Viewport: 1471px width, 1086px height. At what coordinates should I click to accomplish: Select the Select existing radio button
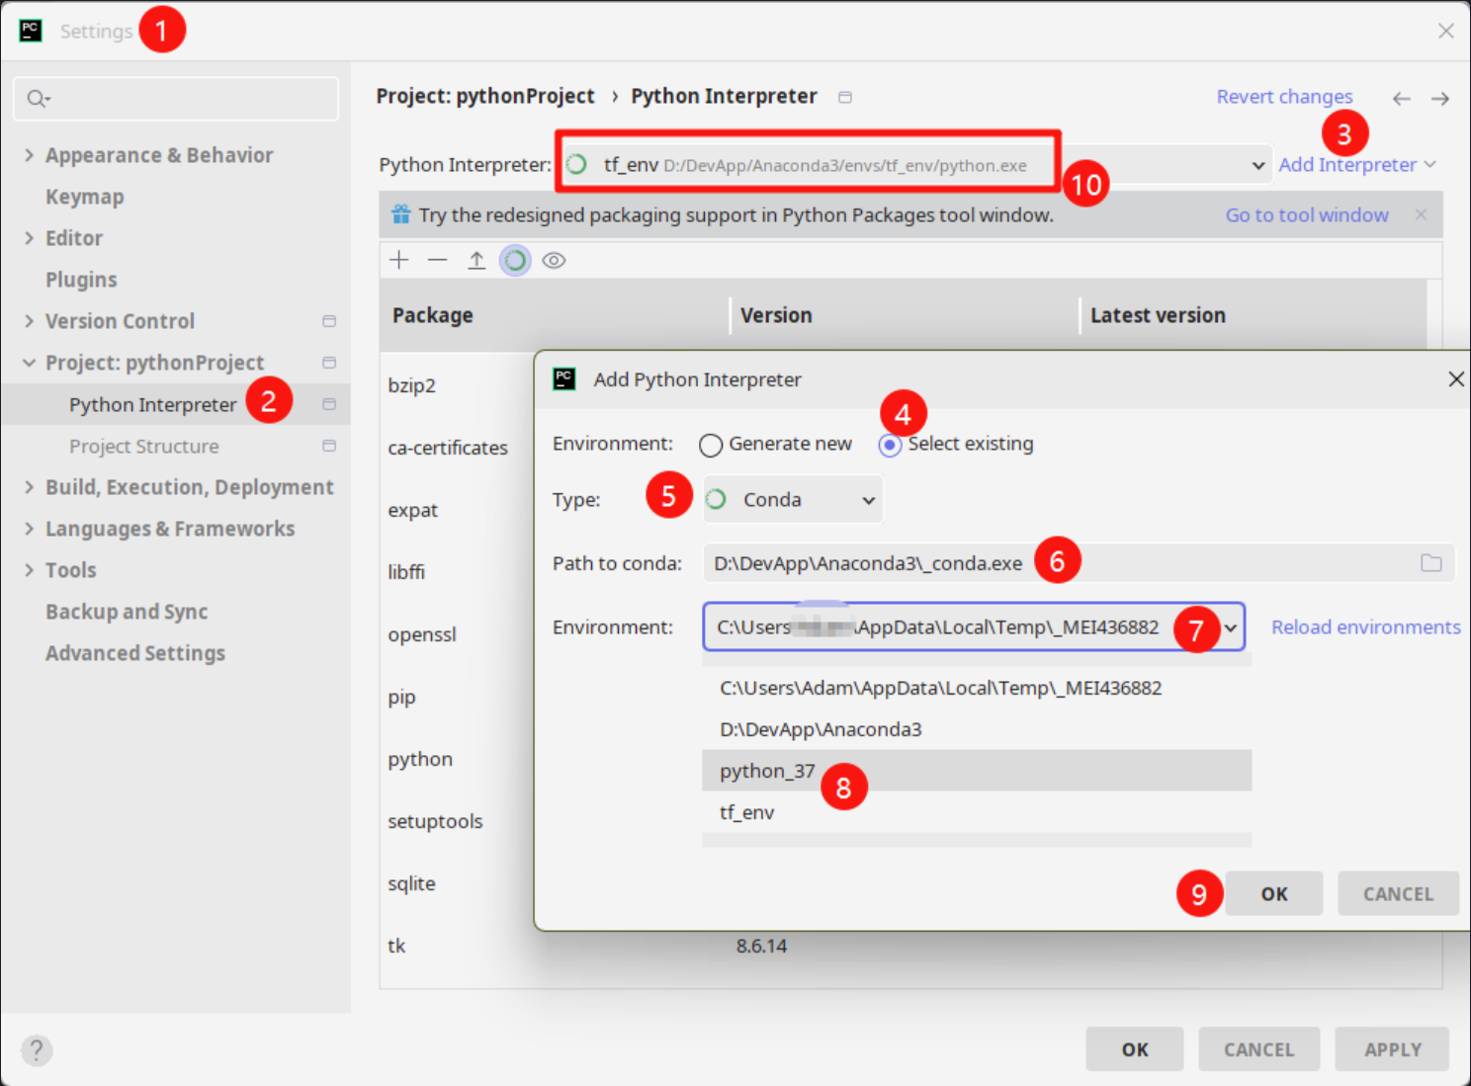click(890, 445)
